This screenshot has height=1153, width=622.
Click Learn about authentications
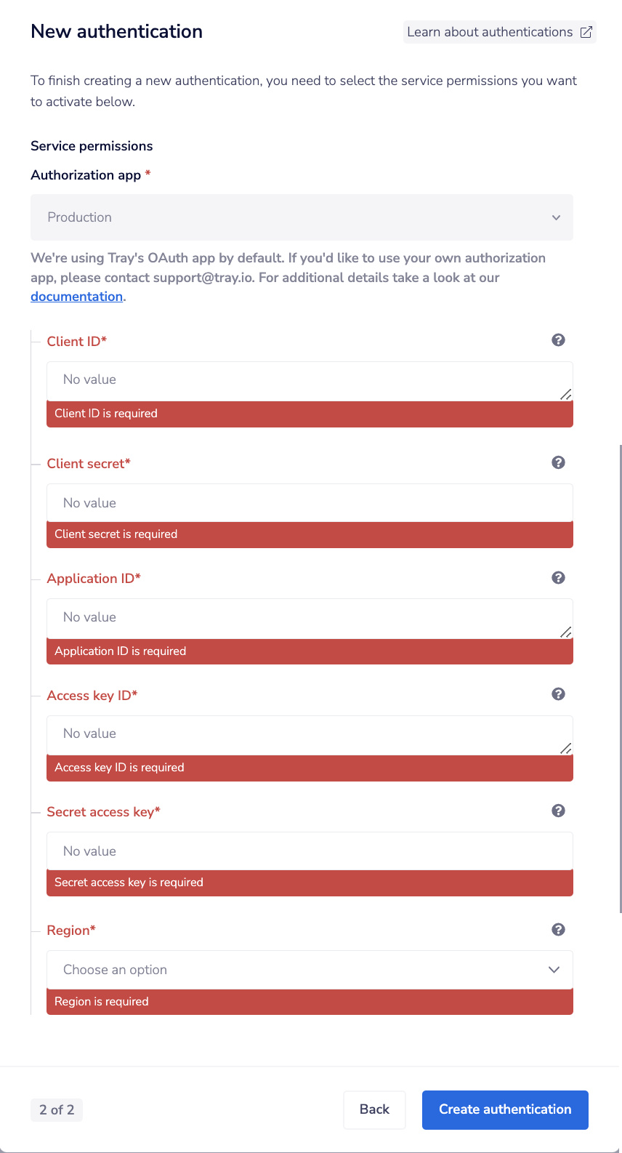click(490, 32)
